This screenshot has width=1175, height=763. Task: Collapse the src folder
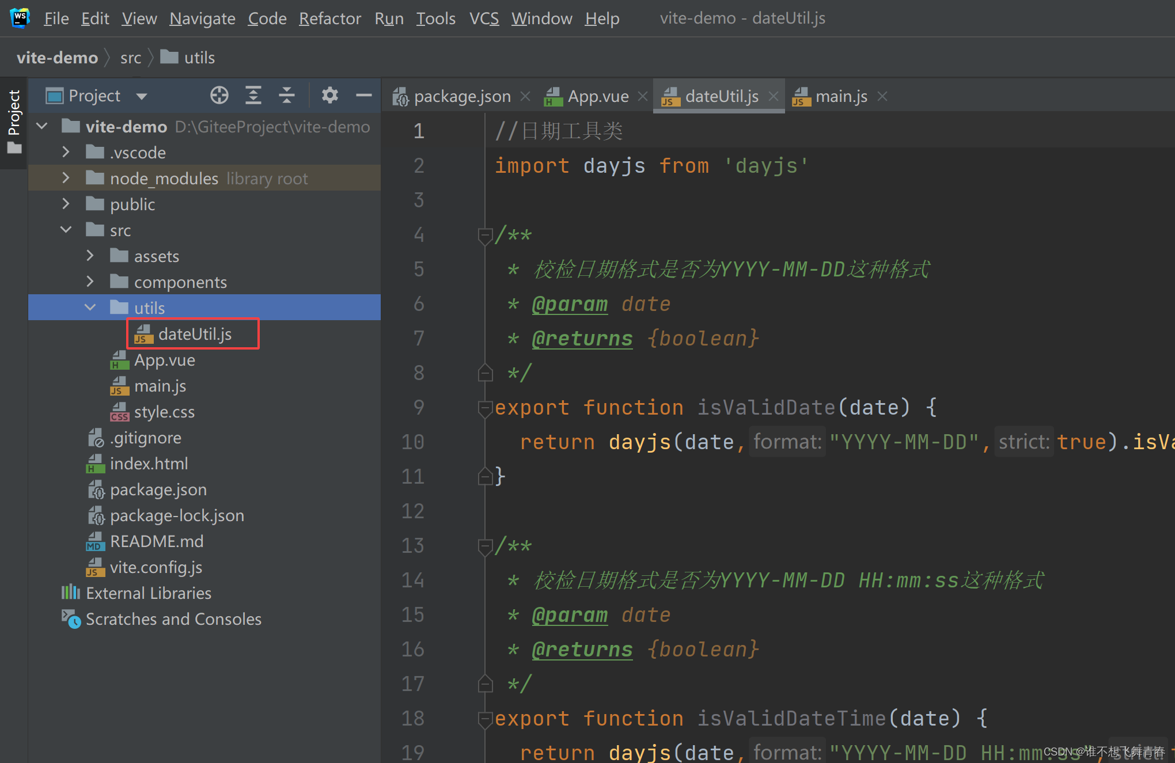pyautogui.click(x=66, y=230)
